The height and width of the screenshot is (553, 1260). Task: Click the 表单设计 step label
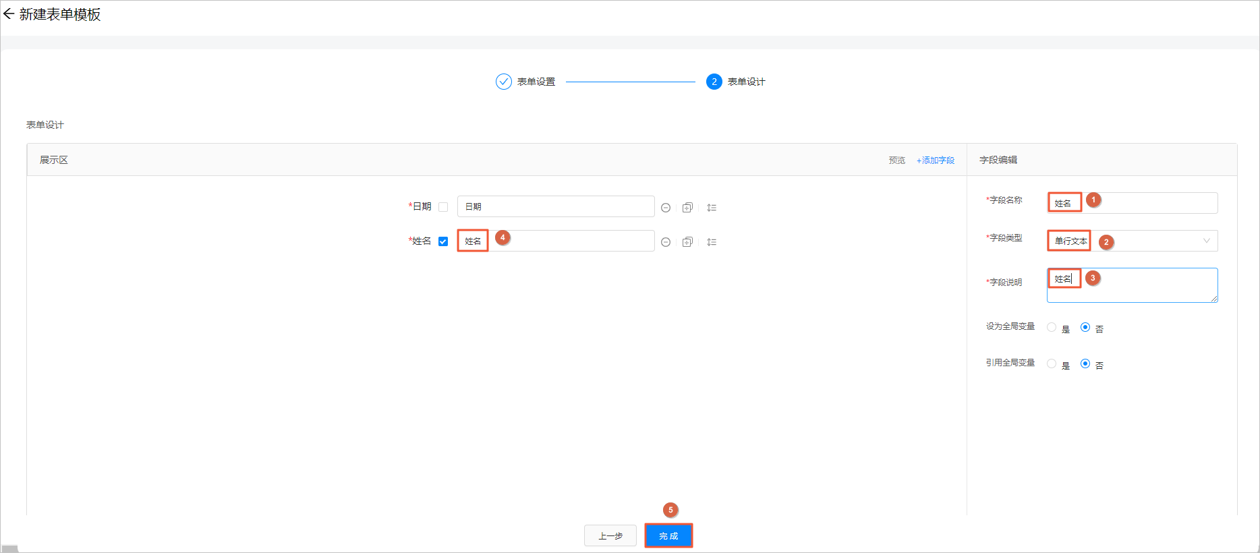point(747,82)
